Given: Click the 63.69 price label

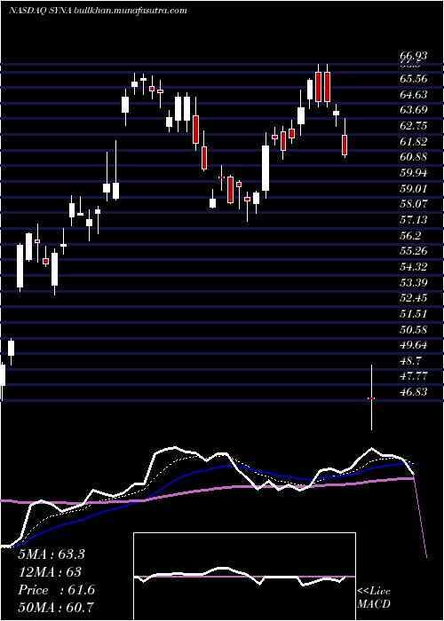Looking at the screenshot, I should [414, 110].
